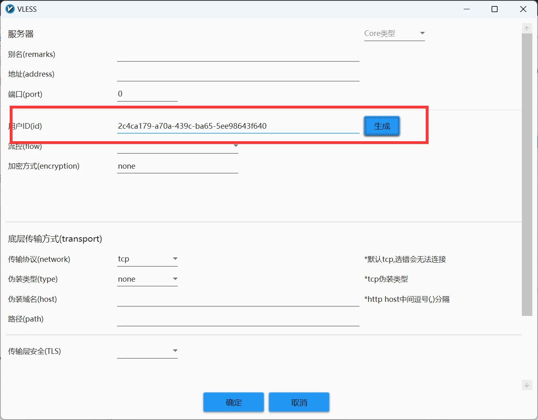Click the vertical scrollbar thumb
Image resolution: width=538 pixels, height=420 pixels.
coord(527,173)
